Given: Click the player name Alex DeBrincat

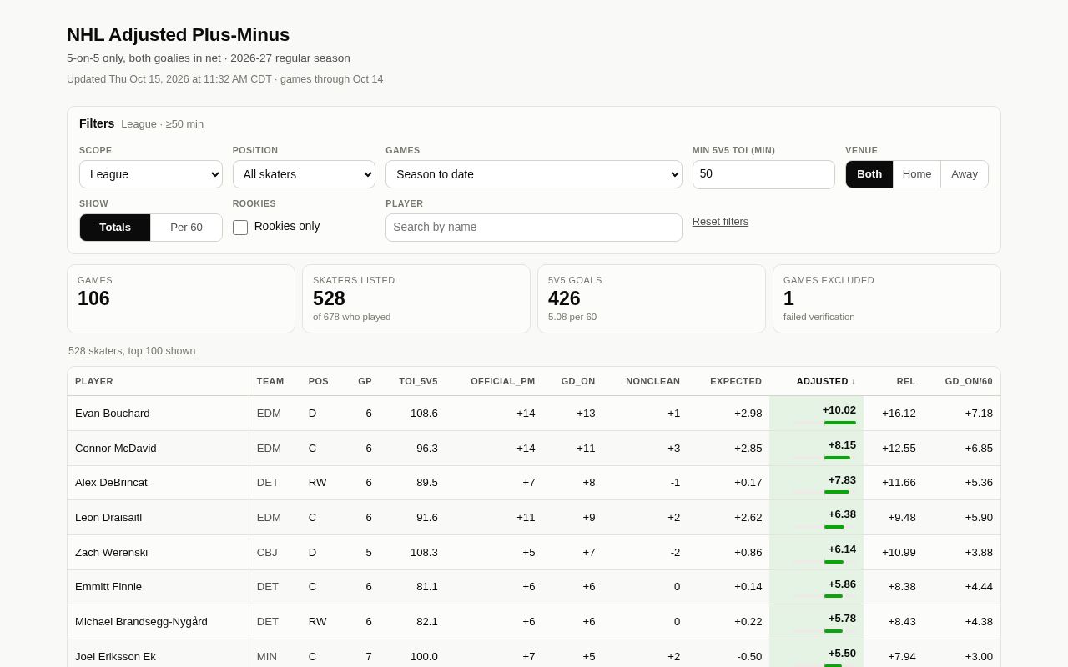Looking at the screenshot, I should (111, 483).
